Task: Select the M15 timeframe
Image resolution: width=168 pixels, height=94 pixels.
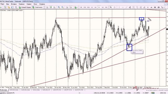Action: point(85,7)
